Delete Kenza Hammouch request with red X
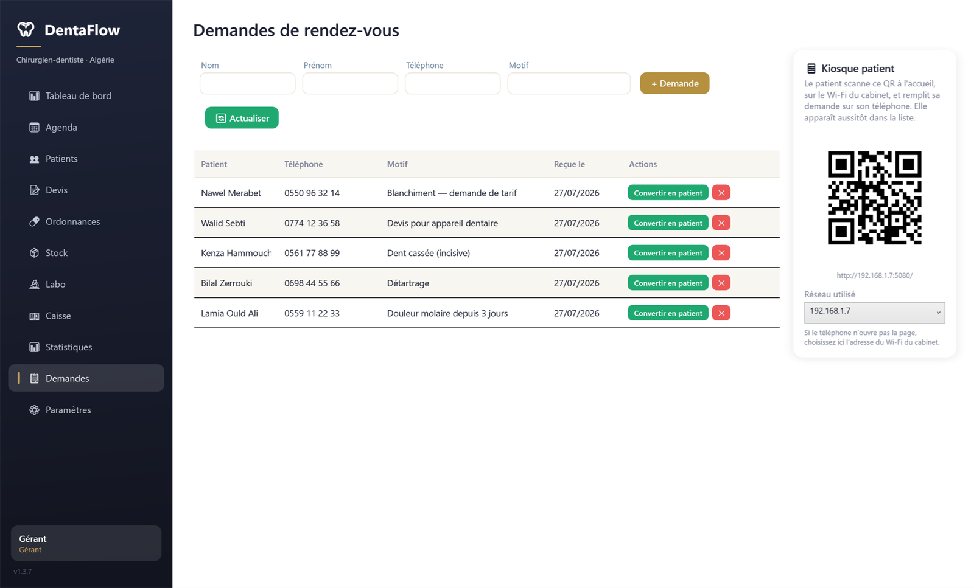 721,253
